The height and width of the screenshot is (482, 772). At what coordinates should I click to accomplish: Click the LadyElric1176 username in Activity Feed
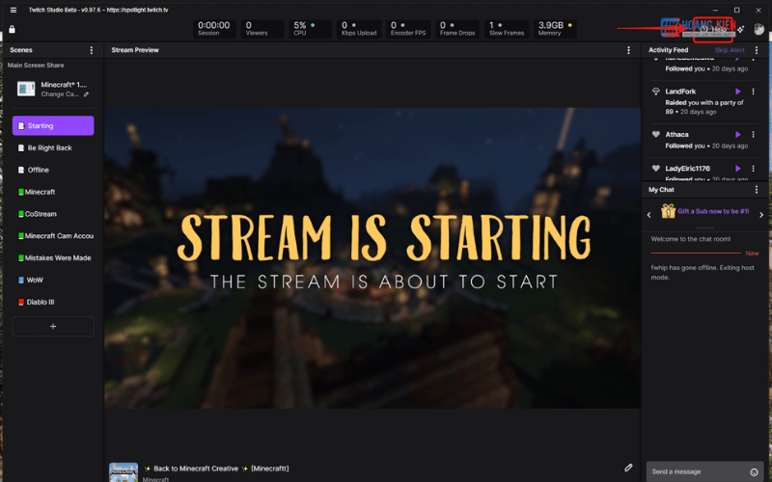tap(687, 168)
